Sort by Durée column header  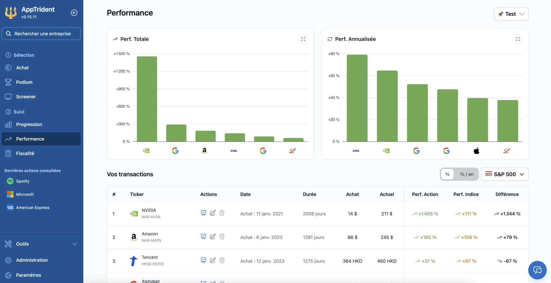point(309,194)
